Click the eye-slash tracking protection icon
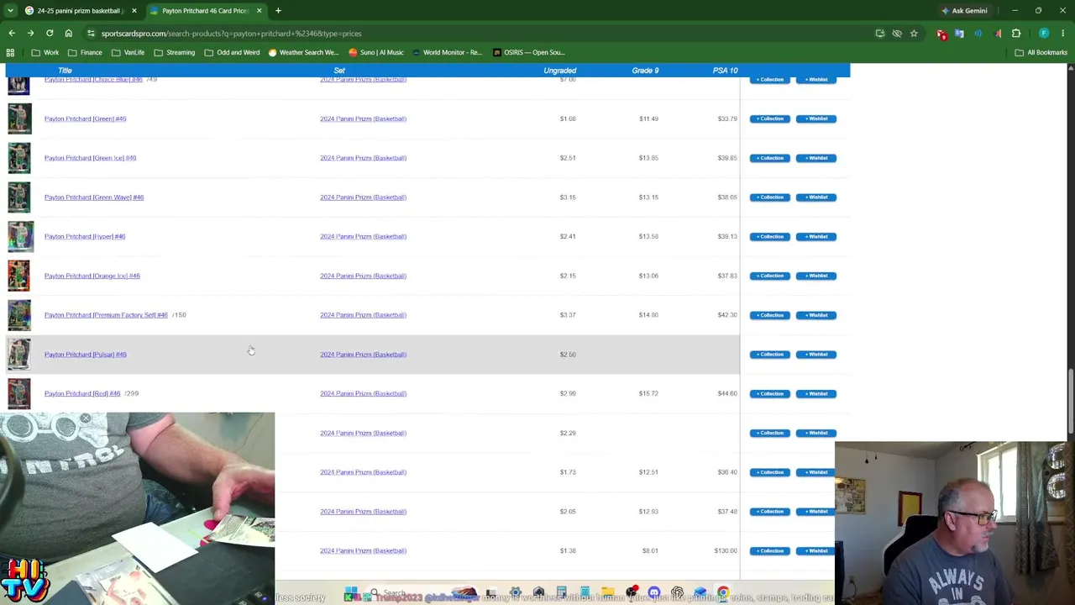This screenshot has width=1075, height=605. tap(897, 34)
